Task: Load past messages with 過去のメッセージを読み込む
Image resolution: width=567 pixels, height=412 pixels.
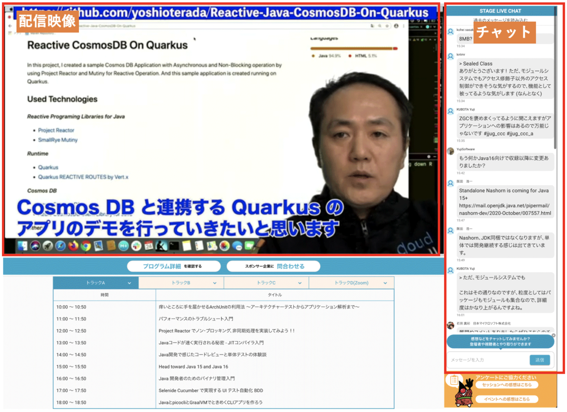Action: click(x=500, y=20)
